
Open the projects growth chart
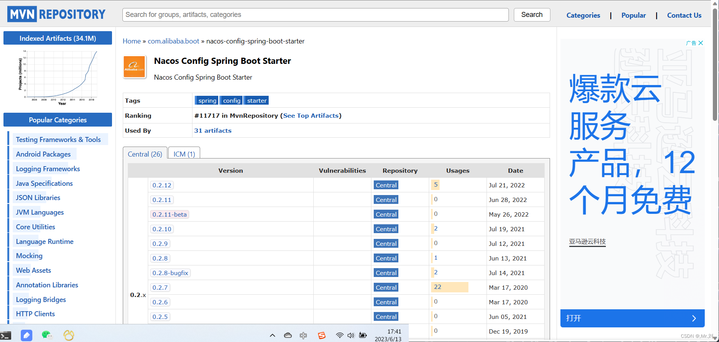coord(58,77)
